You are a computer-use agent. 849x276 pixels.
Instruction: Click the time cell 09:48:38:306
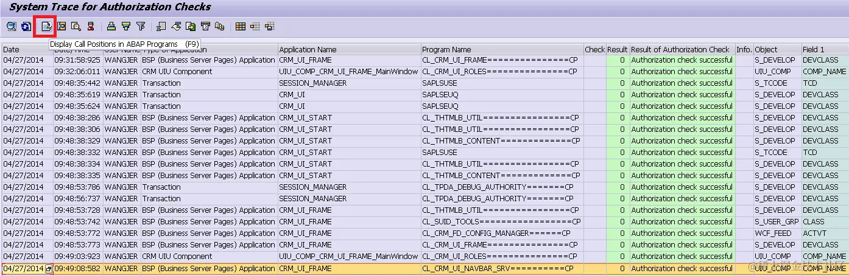[x=77, y=129]
